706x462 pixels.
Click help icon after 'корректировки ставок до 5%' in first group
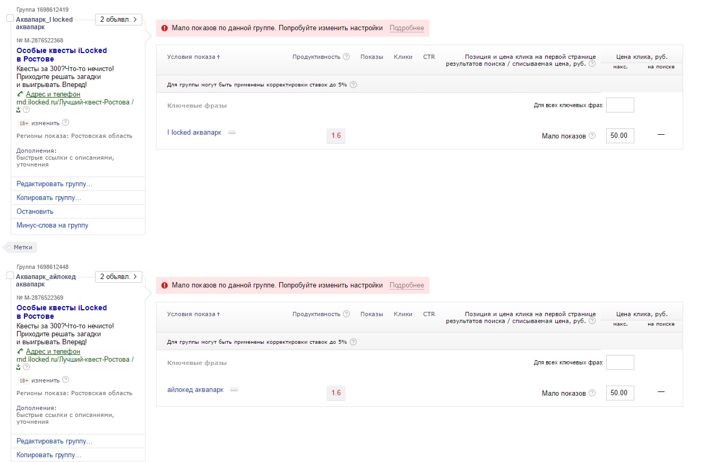pos(354,84)
